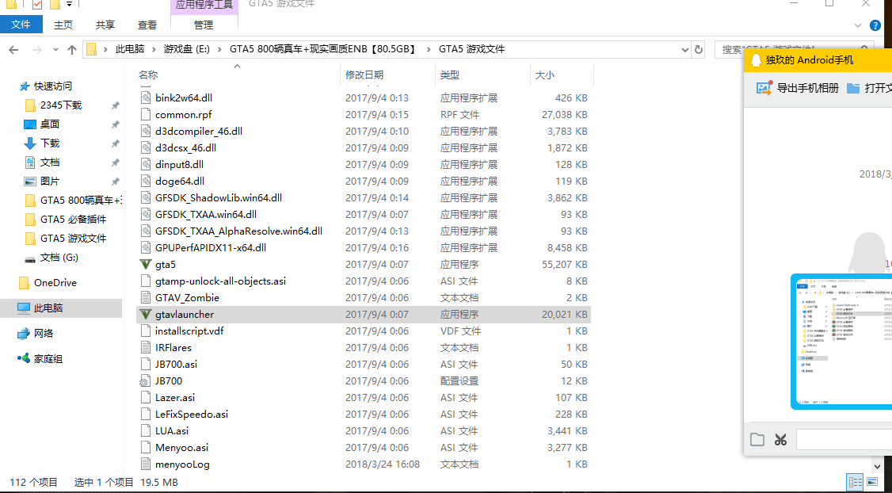
Task: Open the 文件 menu tab
Action: pos(21,25)
